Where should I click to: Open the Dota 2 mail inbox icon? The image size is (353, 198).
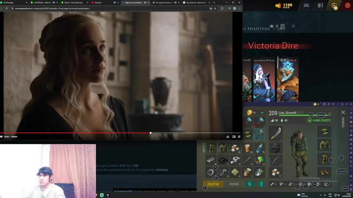[x=306, y=5]
